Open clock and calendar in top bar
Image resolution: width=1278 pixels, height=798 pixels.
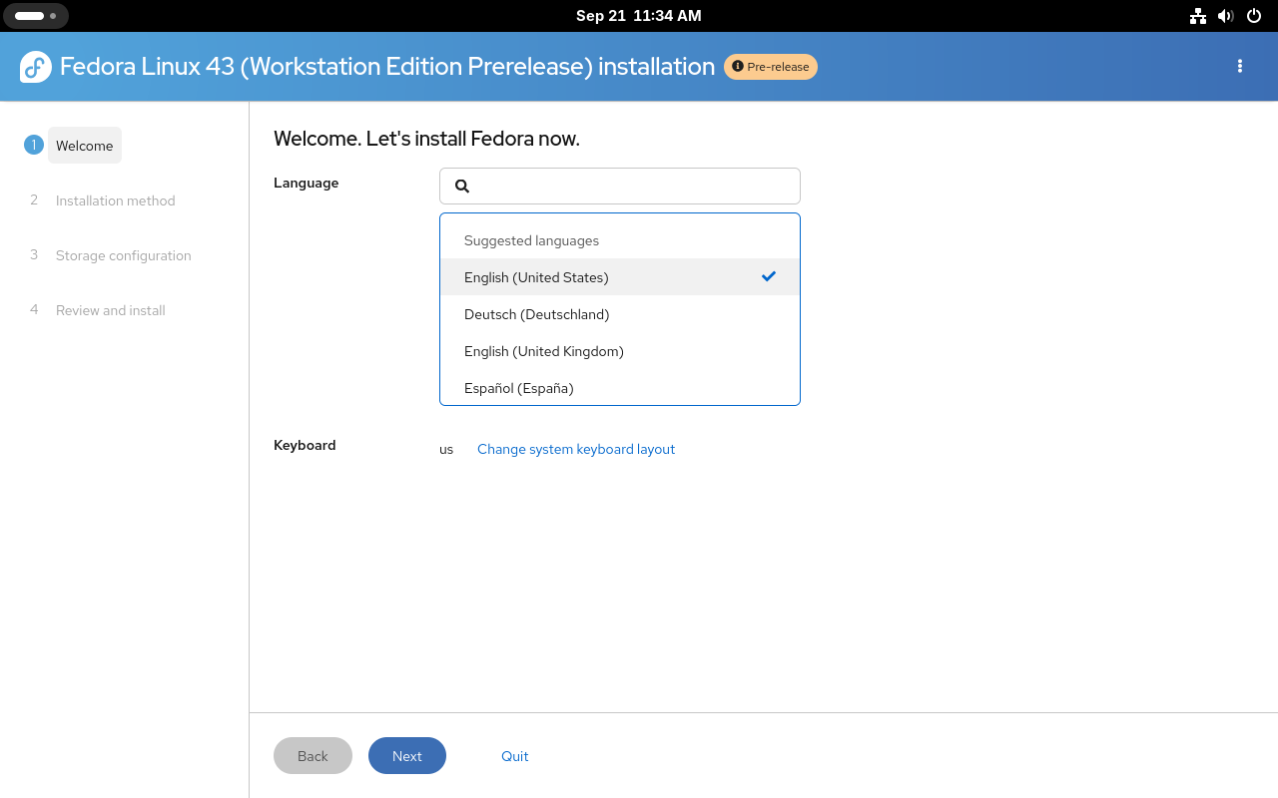[x=639, y=16]
